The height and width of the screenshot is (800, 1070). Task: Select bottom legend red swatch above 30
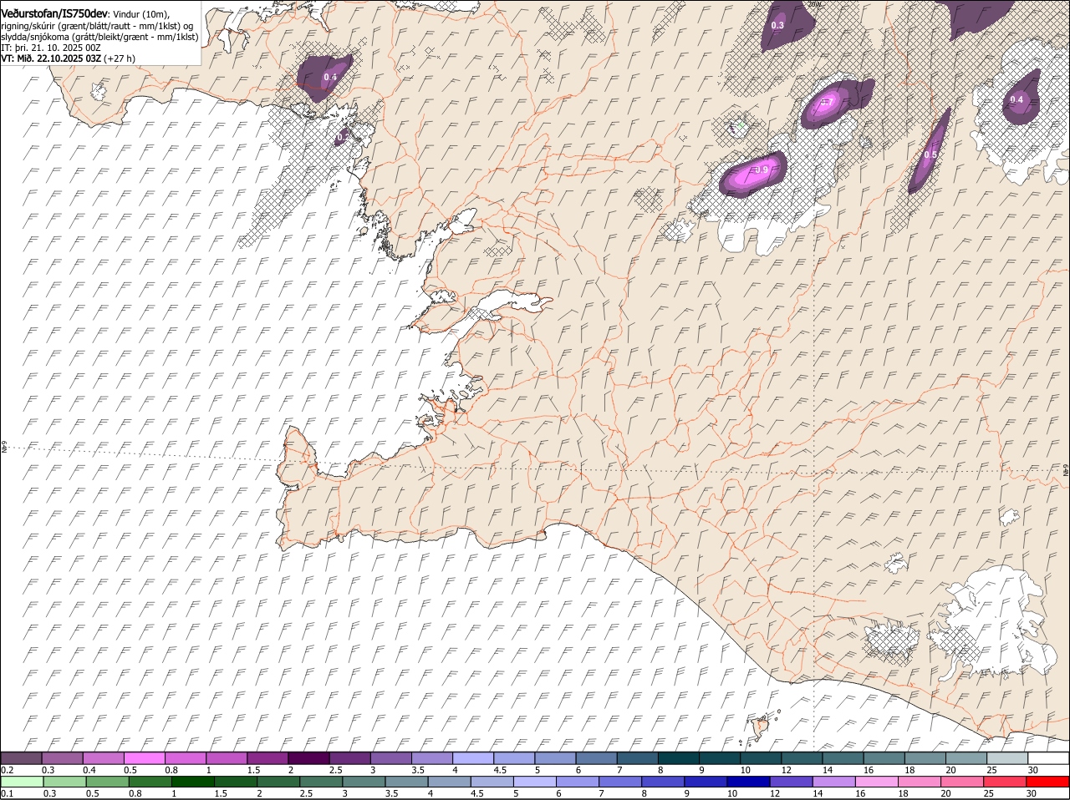coord(1048,782)
